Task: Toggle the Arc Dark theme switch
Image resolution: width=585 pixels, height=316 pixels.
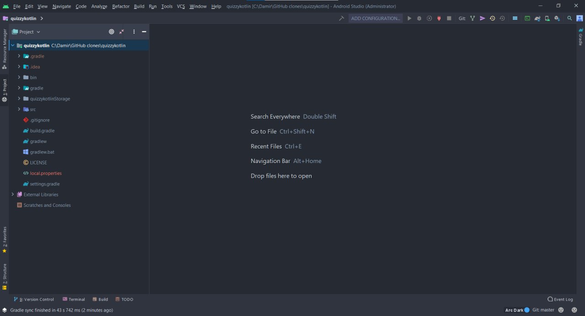Action: [527, 310]
